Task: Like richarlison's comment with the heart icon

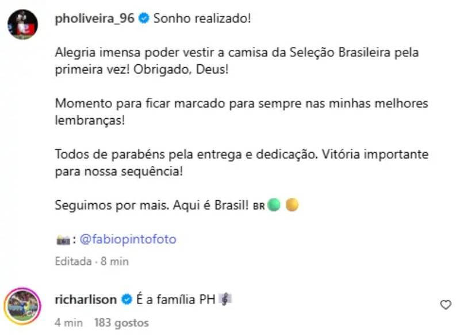Action: tap(446, 305)
